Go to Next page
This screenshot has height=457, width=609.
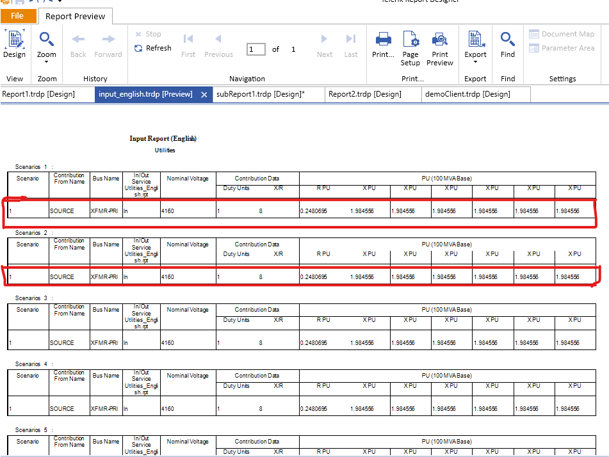[x=325, y=45]
